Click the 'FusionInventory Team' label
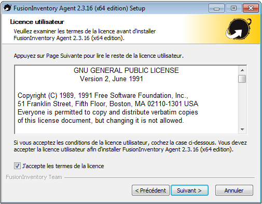 (34, 177)
